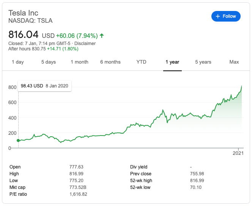Screen dimensions: 252x209
Task: Click the +14.71 (1.80%) after-hours change
Action: pos(63,49)
